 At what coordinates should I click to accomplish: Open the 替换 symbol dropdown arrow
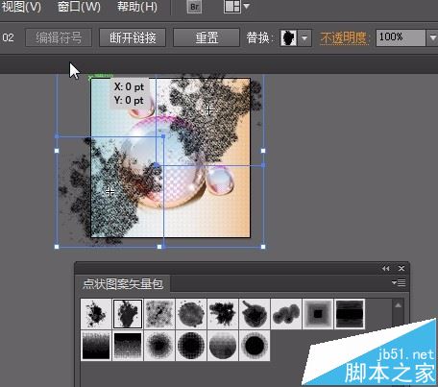(304, 38)
